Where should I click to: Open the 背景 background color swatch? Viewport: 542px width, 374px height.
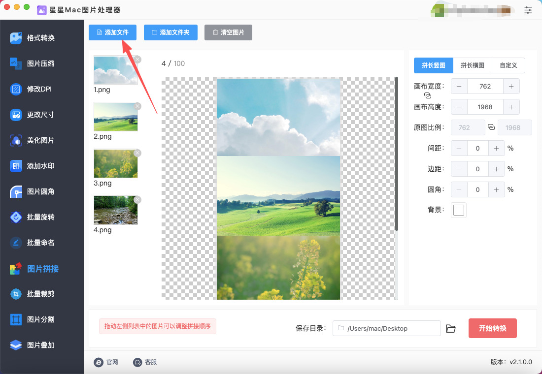[459, 210]
